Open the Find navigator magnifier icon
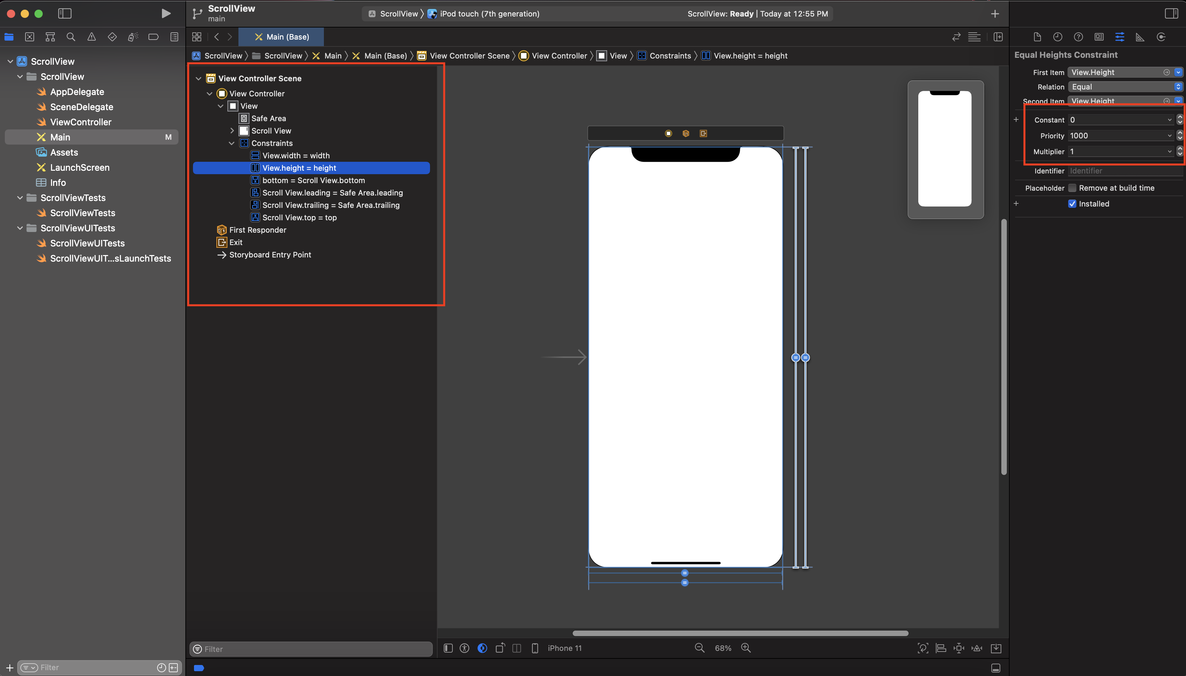1186x676 pixels. coord(71,37)
